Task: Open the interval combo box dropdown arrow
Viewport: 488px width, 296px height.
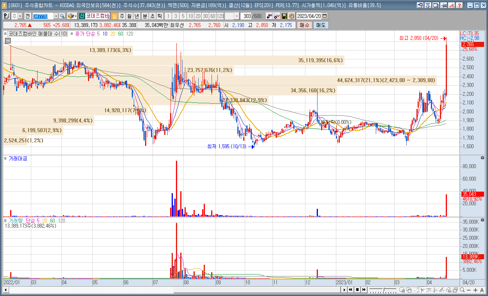Action: [237, 16]
